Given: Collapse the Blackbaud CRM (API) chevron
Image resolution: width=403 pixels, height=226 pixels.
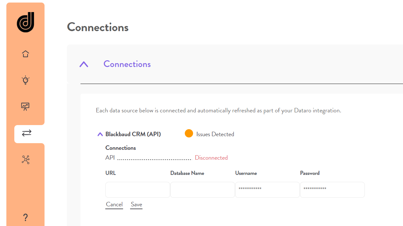Looking at the screenshot, I should point(100,134).
